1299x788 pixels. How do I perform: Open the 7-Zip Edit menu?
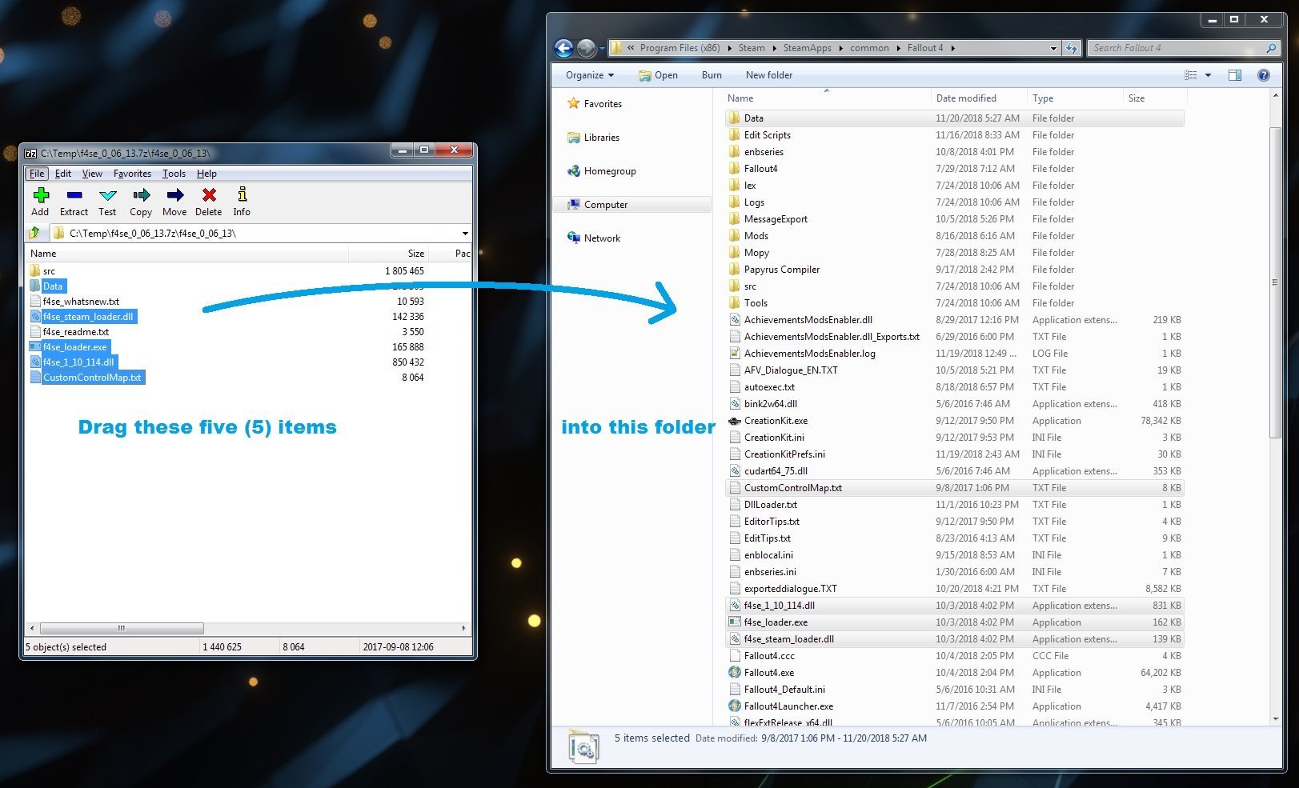coord(63,174)
